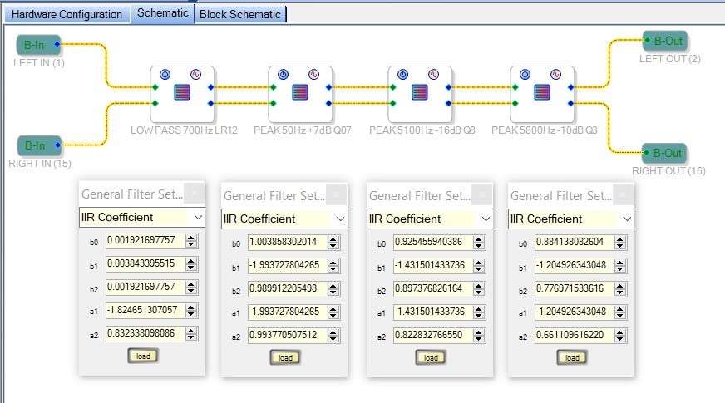The width and height of the screenshot is (725, 403).
Task: Open filter icon of LOW PASS 700Hz LR12 block
Action: pos(182,92)
